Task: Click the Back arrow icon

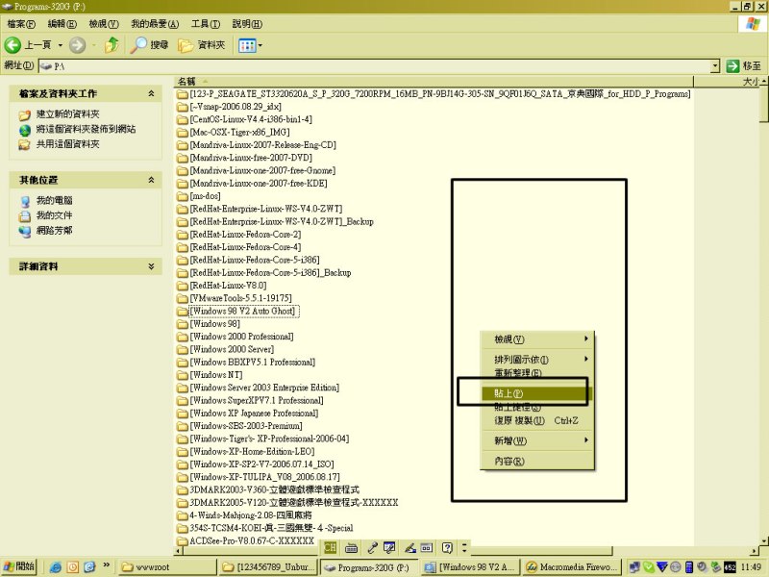Action: click(12, 45)
